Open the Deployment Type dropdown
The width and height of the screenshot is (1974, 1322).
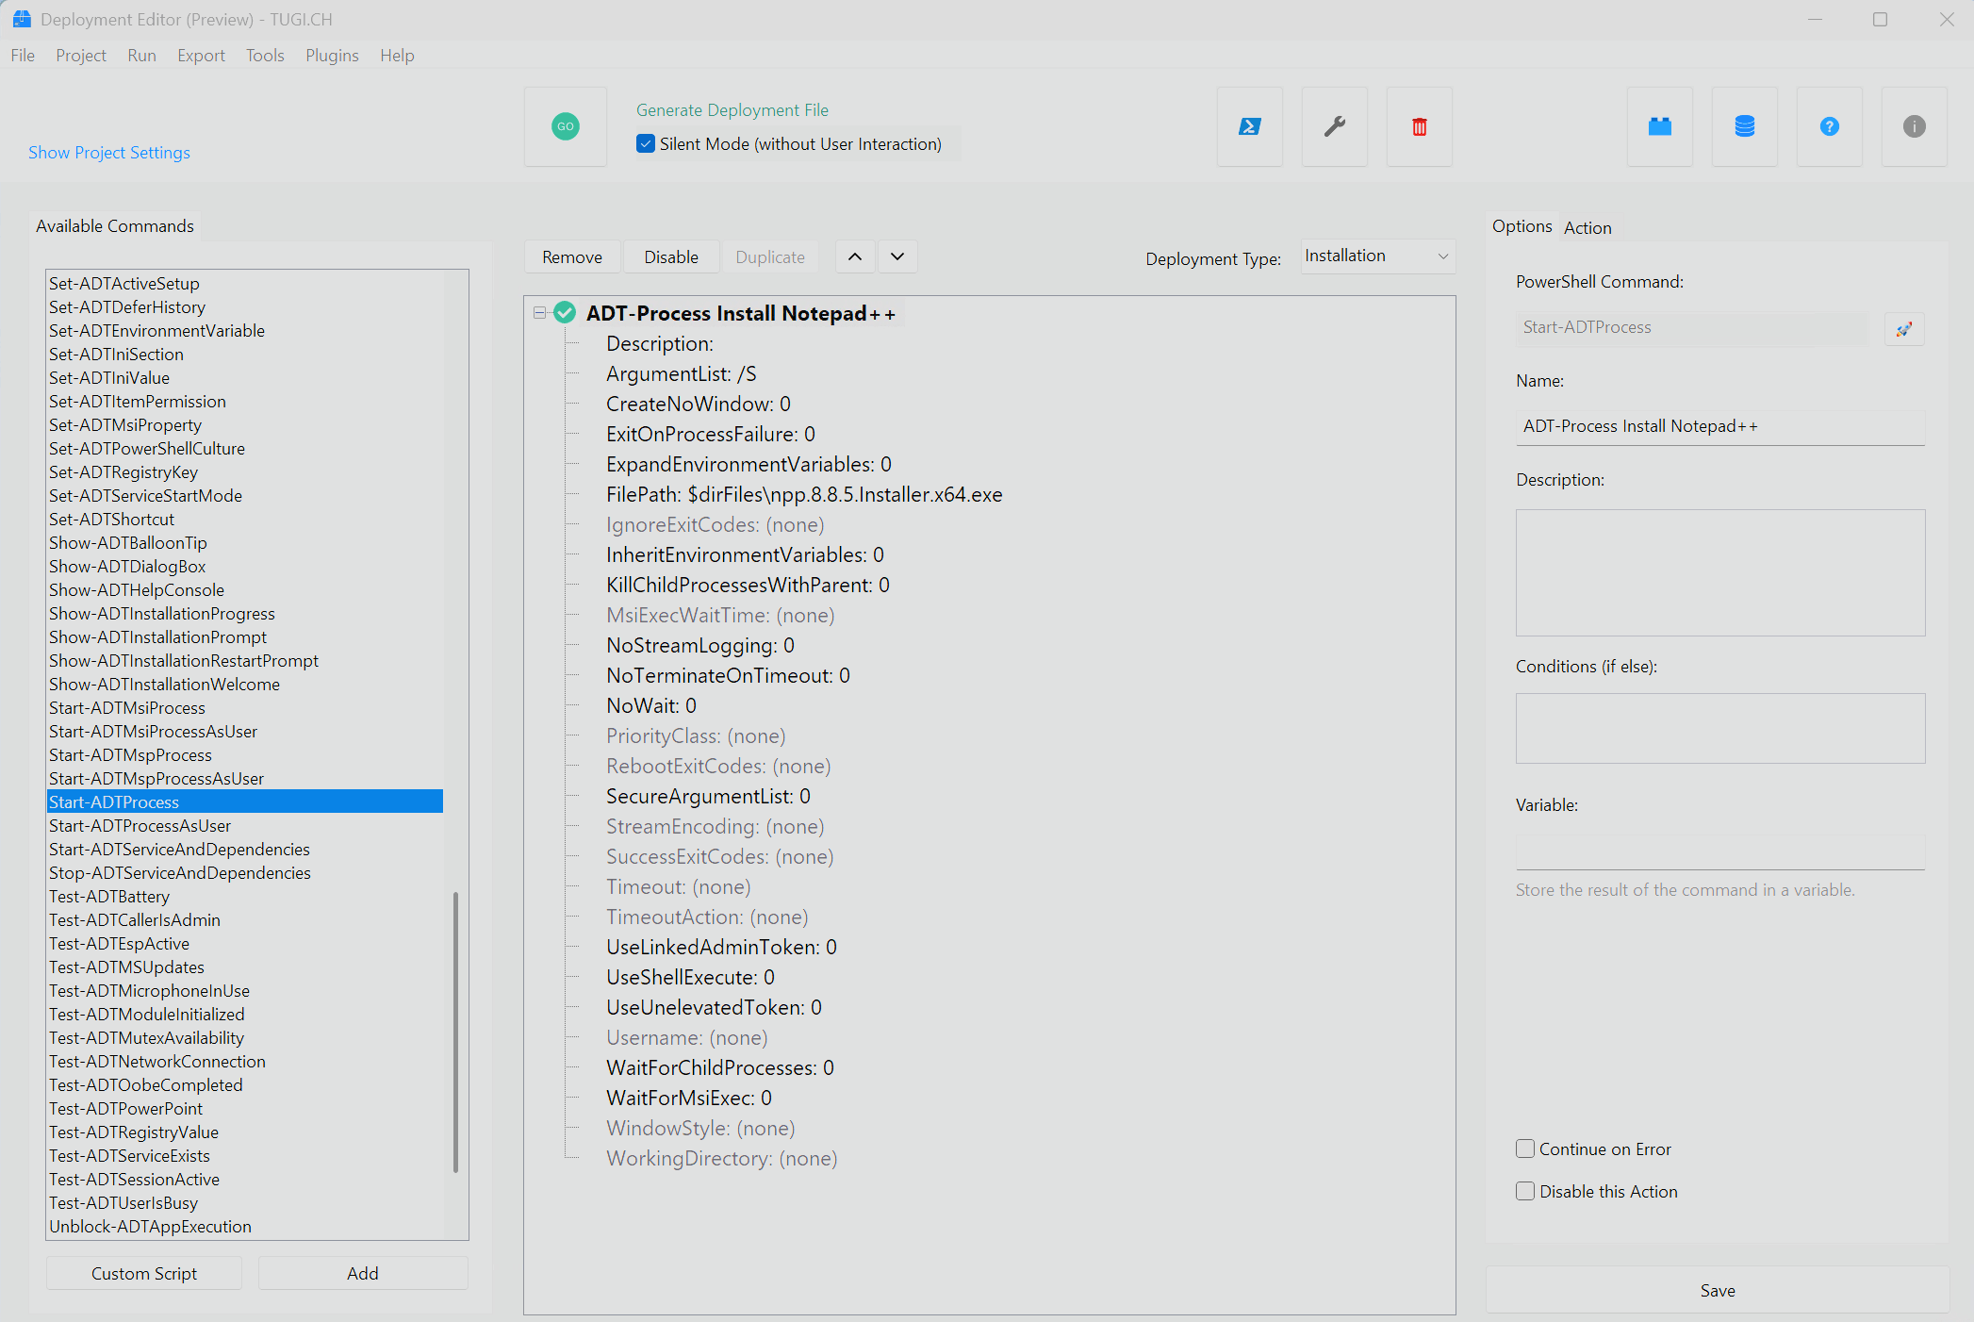click(1377, 256)
